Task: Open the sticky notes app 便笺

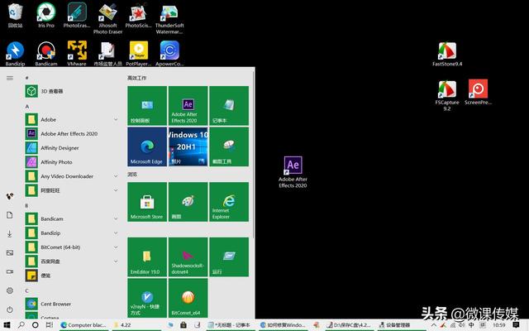Action: coord(72,276)
